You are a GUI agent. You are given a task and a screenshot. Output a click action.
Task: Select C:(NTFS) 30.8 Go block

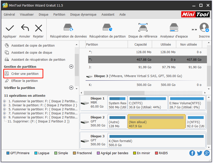[148, 103]
